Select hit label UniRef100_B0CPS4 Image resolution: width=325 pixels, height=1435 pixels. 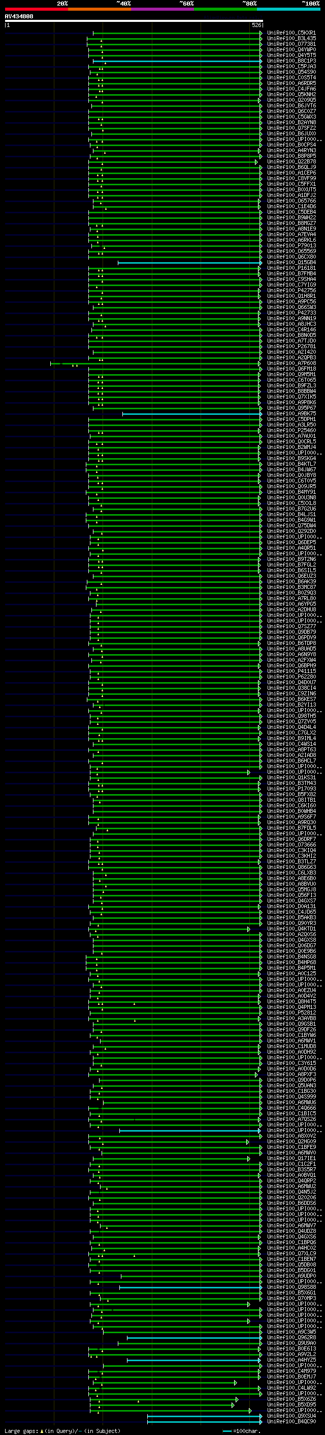point(291,145)
